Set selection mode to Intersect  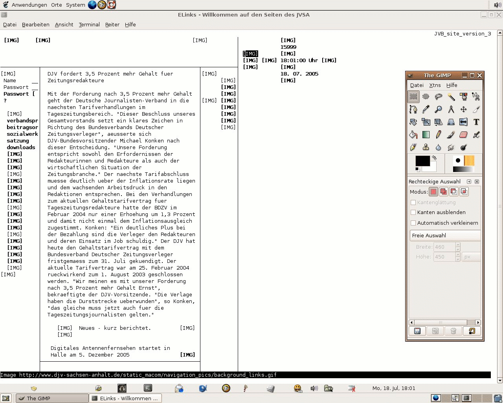point(464,192)
